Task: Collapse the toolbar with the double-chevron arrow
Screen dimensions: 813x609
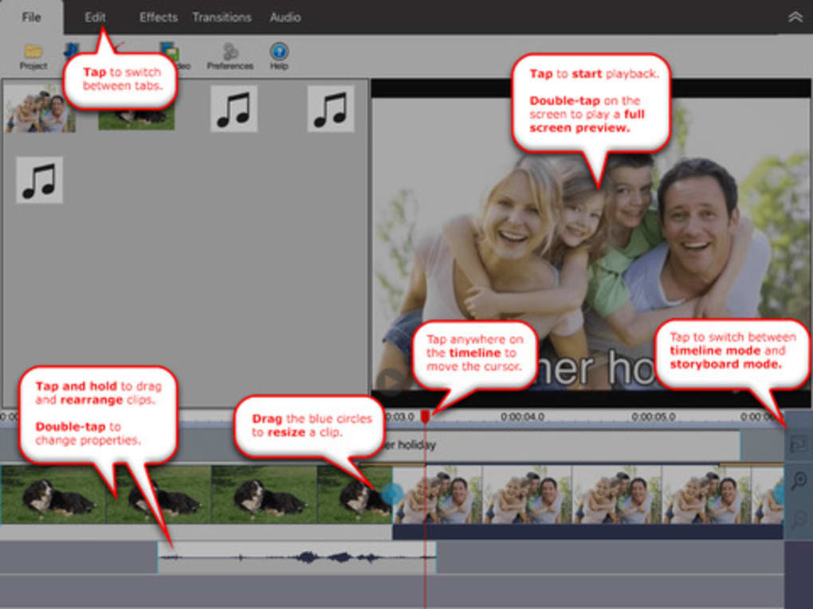Action: point(795,17)
